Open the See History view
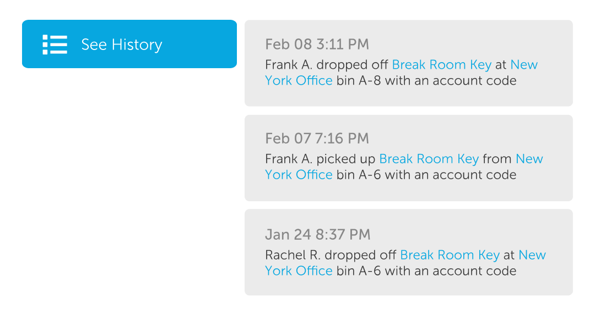 (x=129, y=44)
